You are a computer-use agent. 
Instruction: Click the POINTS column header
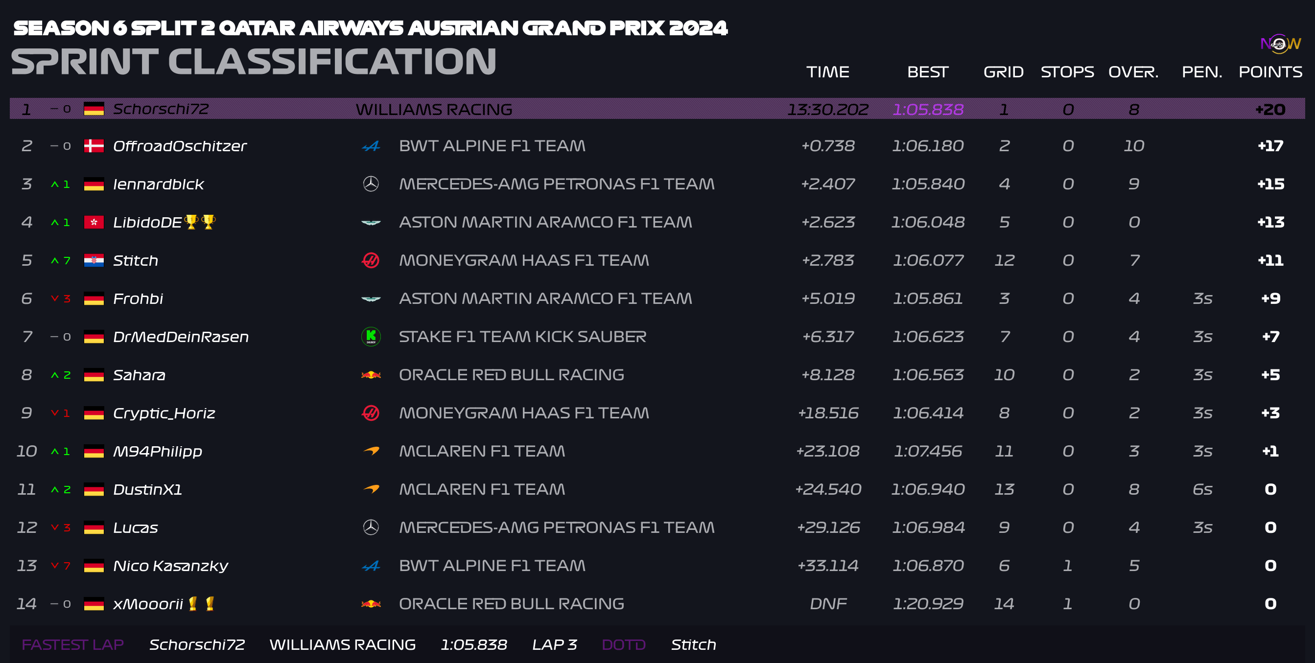[x=1270, y=72]
